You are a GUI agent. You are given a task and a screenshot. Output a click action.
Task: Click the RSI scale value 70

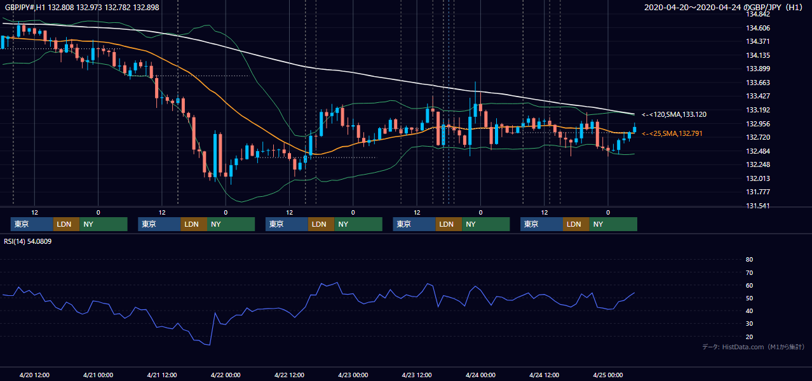point(749,272)
